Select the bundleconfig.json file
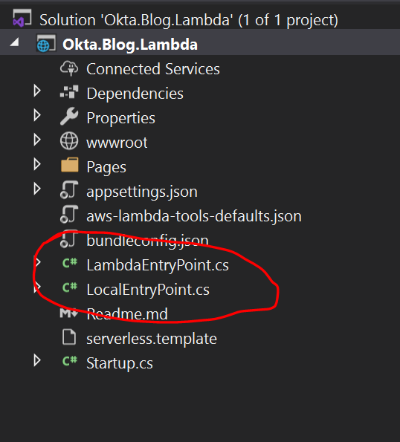This screenshot has height=442, width=400. (x=147, y=241)
